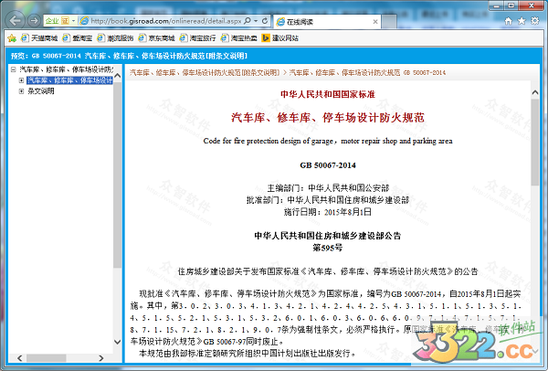The width and height of the screenshot is (548, 371).
Task: Click the English title Code for fire protection
Action: point(328,142)
